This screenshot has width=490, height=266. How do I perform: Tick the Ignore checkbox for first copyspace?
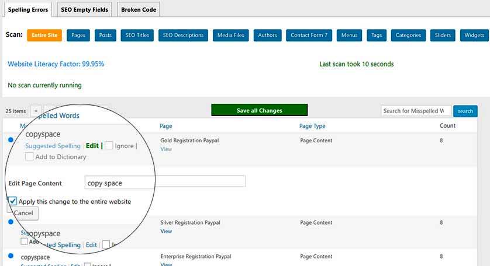tap(109, 145)
